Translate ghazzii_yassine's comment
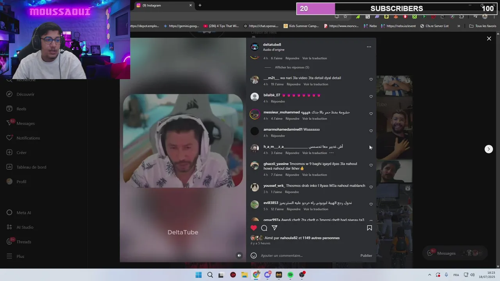Screen dimensions: 500x281 [x=314, y=175]
